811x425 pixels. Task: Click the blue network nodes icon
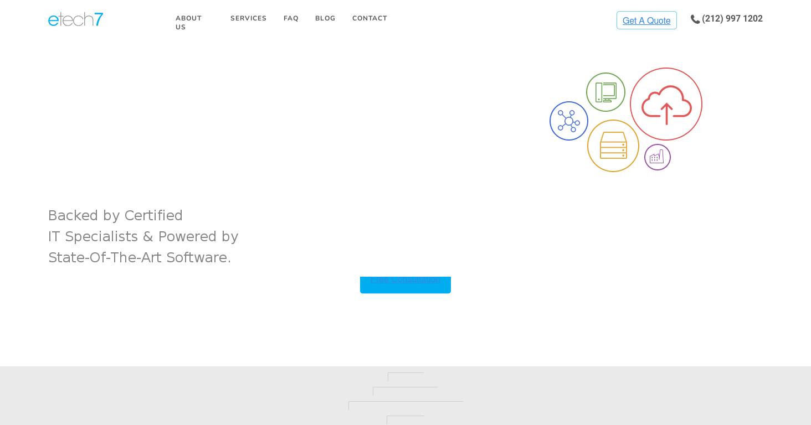568,121
